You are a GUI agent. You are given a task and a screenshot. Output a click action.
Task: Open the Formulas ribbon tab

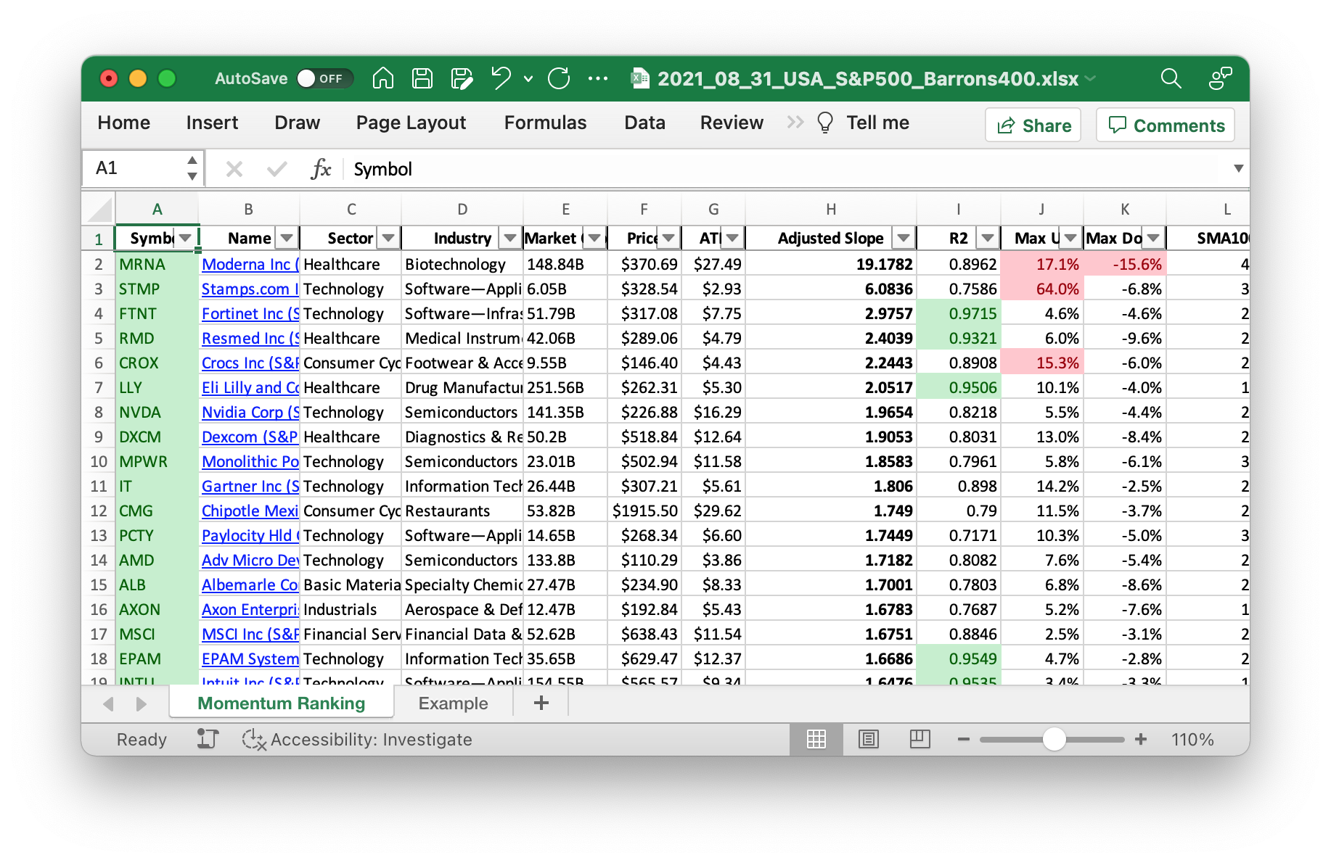tap(545, 123)
